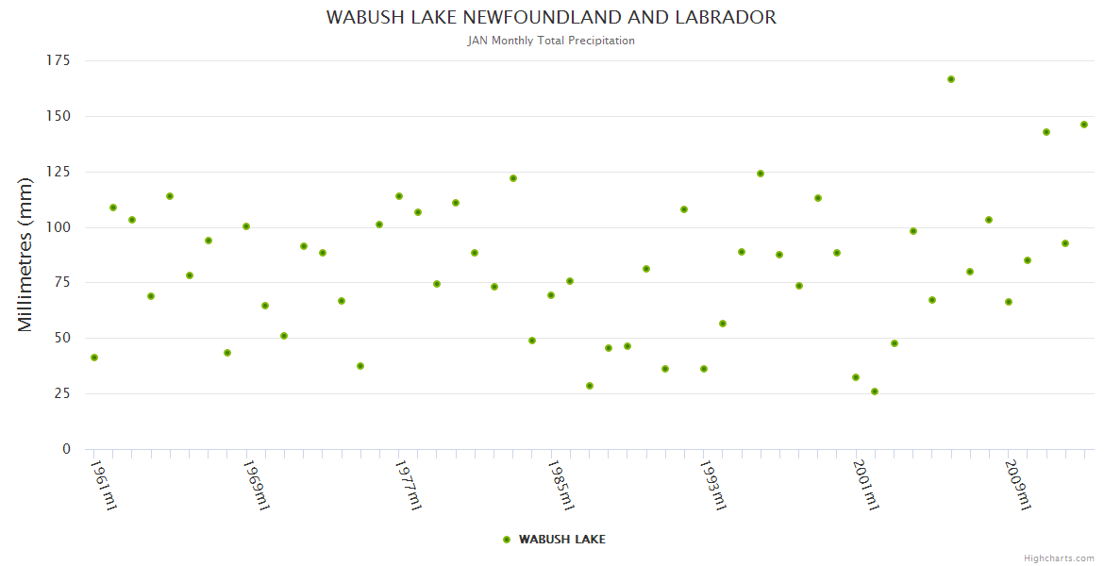1104x566 pixels.
Task: Click the data point above 1985m1
Action: click(x=551, y=295)
